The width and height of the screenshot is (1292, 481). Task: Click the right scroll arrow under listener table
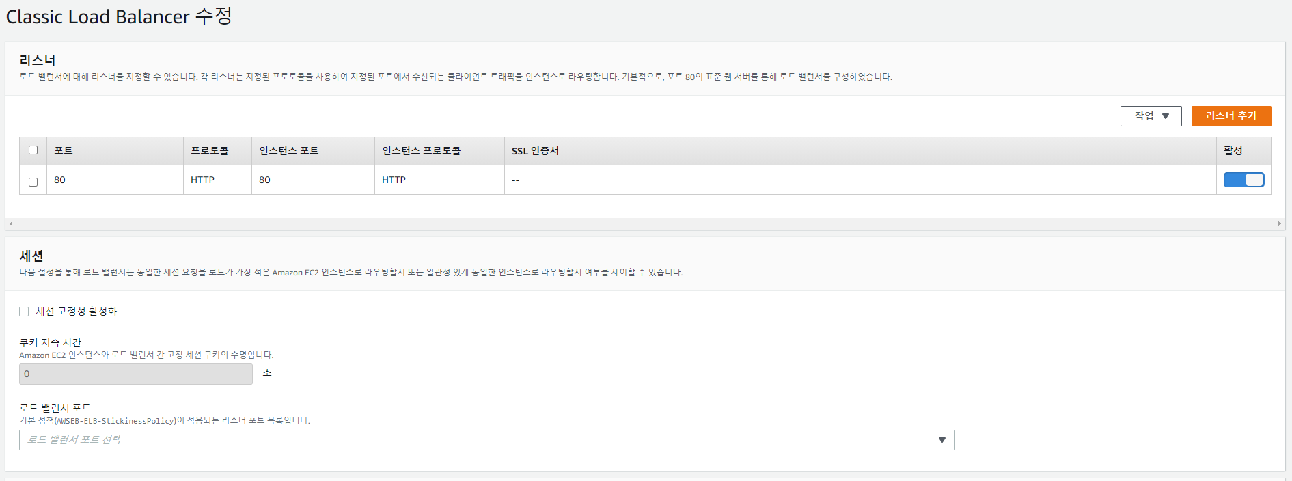tap(1279, 223)
